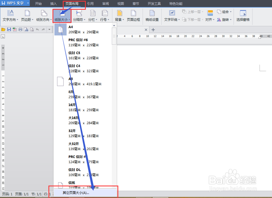This screenshot has height=198, width=272.
Task: Undo last action with the back arrow
Action: pyautogui.click(x=37, y=29)
